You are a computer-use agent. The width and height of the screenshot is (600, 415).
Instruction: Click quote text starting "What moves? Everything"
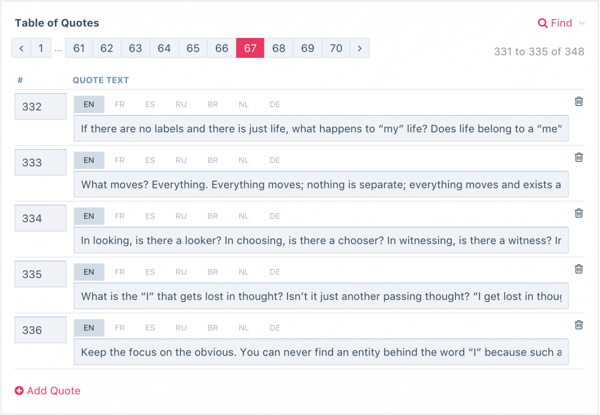[x=321, y=184]
